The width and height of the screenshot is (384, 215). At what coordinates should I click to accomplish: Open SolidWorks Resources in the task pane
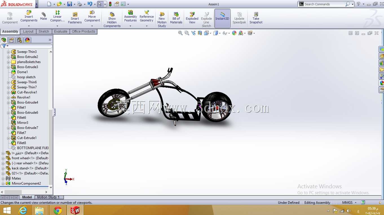381,56
